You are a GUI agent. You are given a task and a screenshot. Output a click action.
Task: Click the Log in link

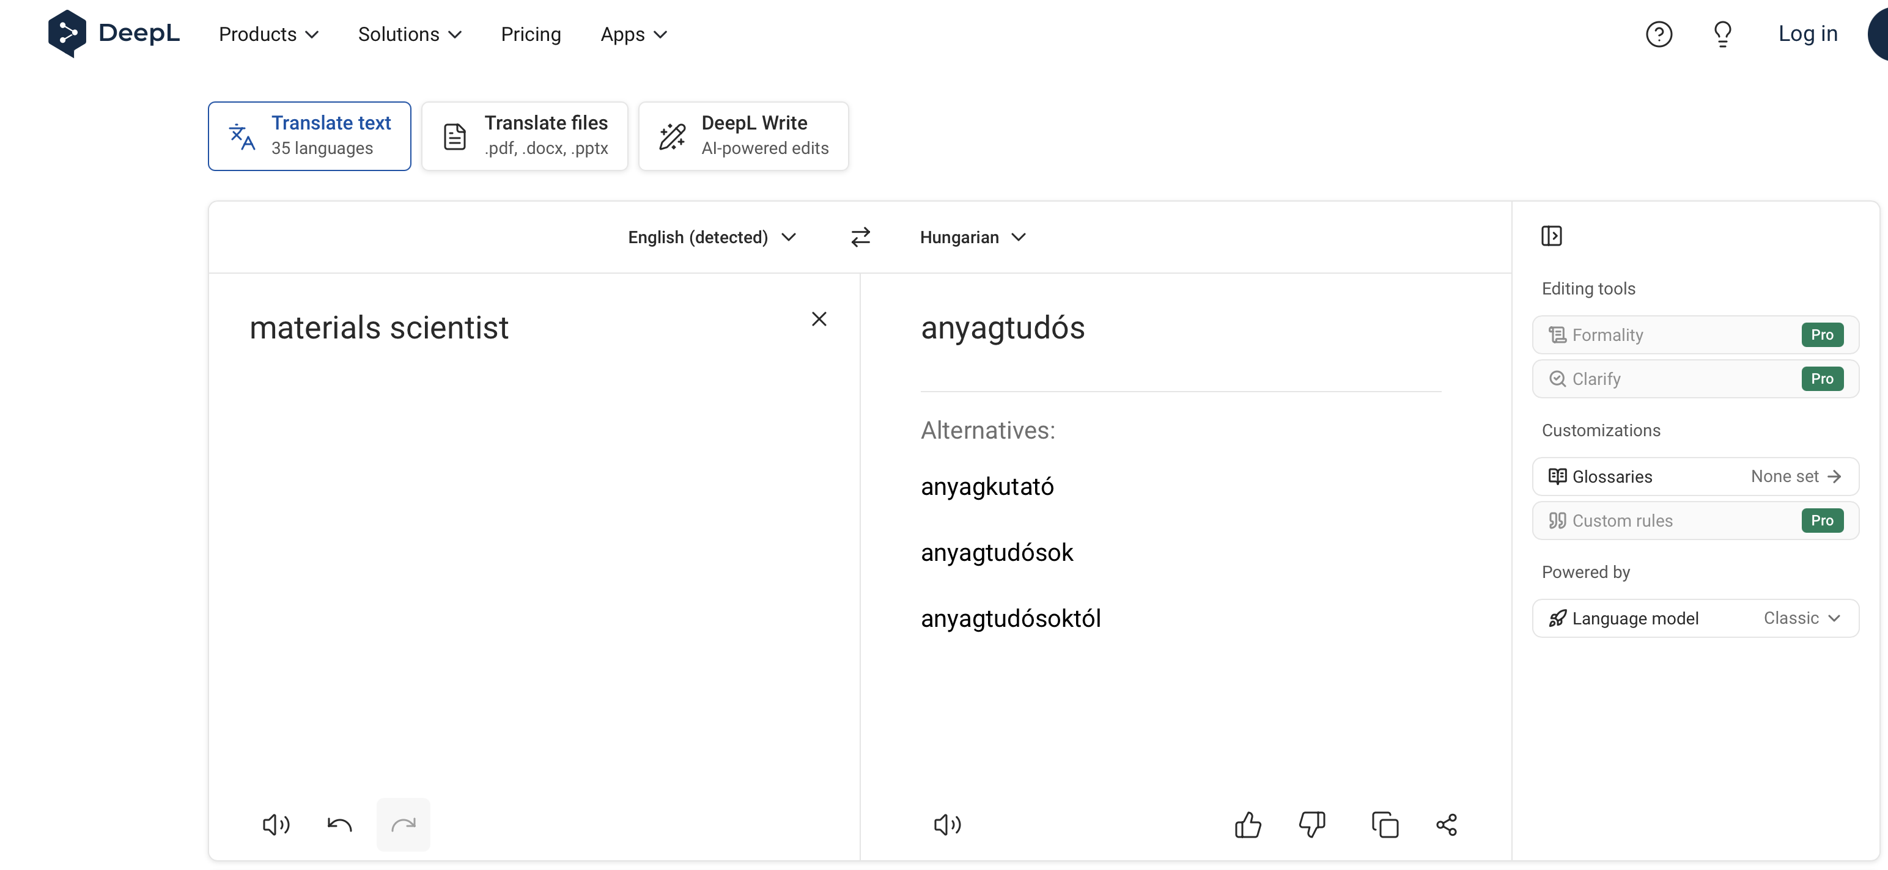coord(1807,34)
